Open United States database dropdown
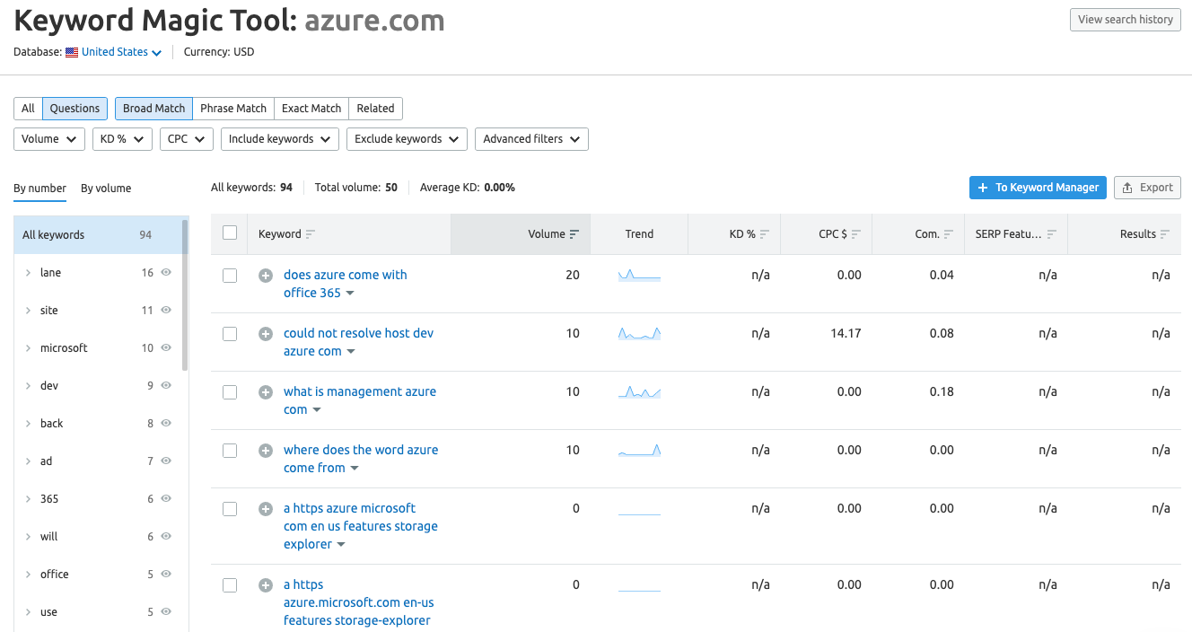This screenshot has height=632, width=1192. coord(121,52)
